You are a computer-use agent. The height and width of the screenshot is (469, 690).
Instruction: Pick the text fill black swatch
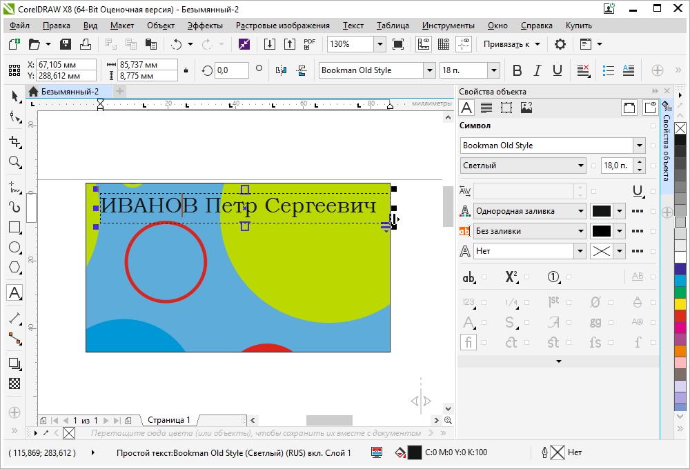pos(601,211)
